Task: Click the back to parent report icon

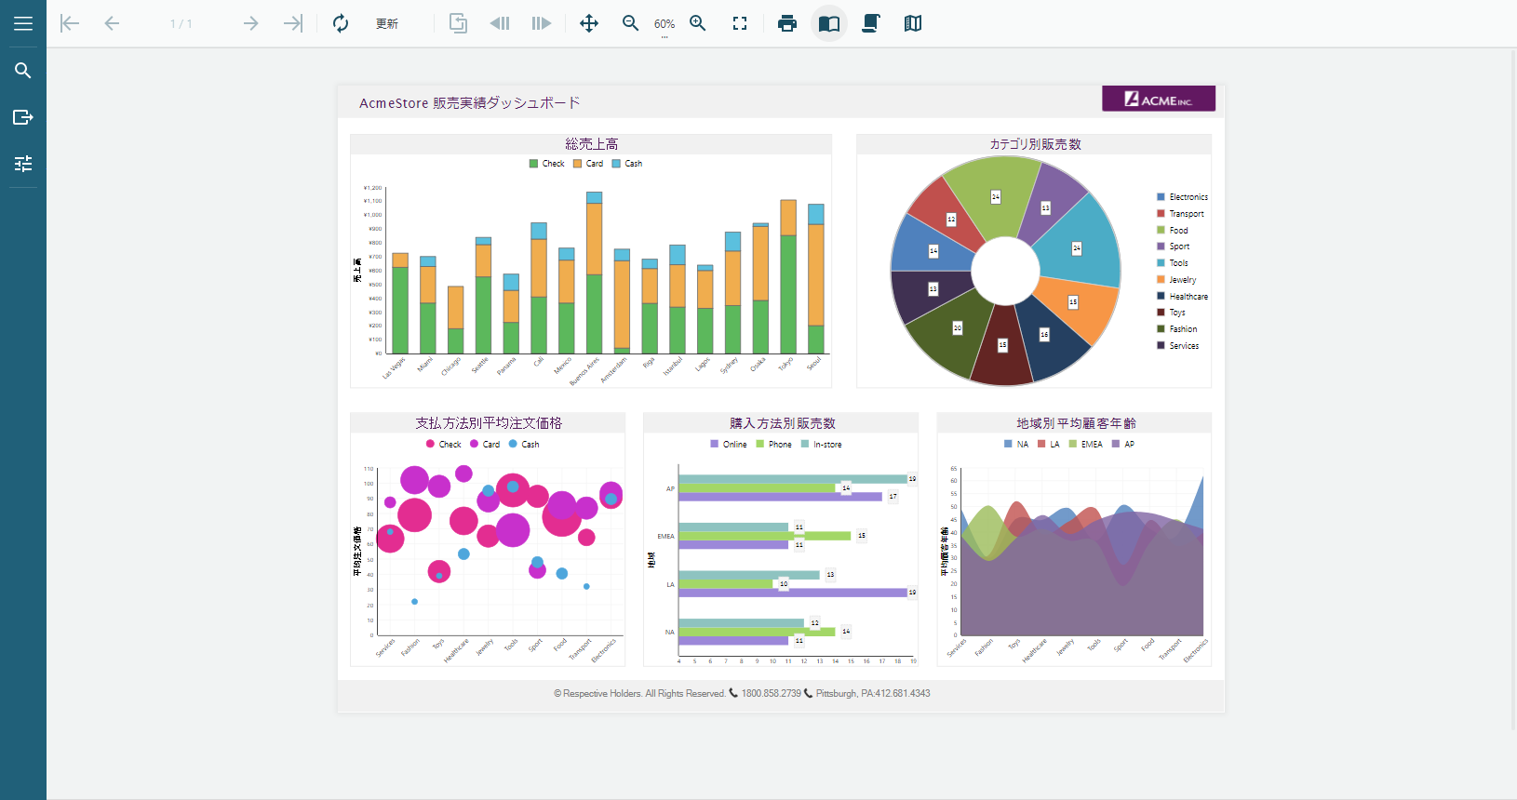Action: coord(458,23)
